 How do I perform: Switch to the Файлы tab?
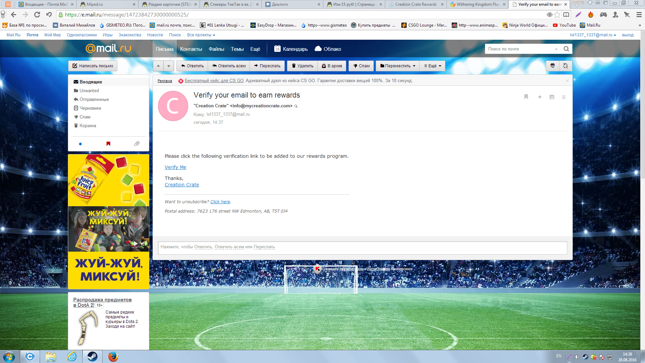[x=216, y=49]
